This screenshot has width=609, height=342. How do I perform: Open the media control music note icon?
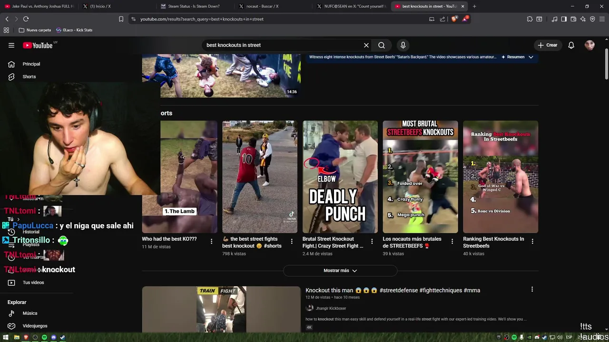pos(555,19)
